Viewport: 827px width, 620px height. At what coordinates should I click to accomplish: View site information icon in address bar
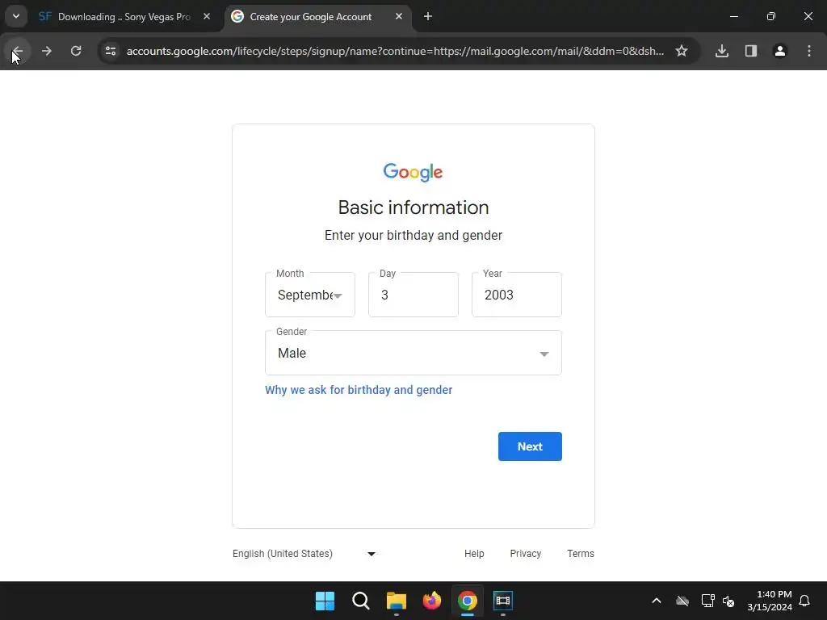pyautogui.click(x=111, y=51)
